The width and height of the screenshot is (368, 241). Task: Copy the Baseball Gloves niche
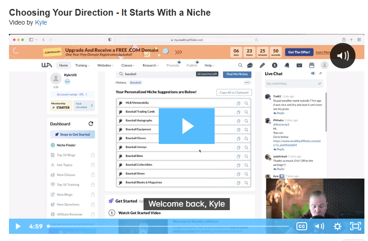coord(238,139)
